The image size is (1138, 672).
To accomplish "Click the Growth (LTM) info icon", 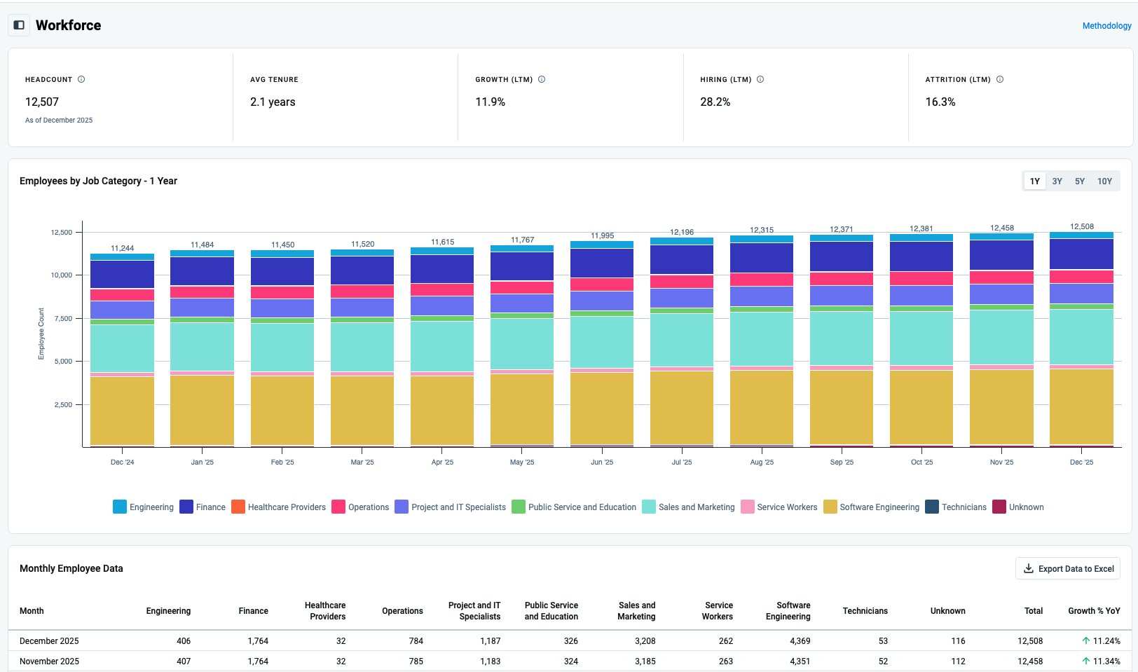I will [542, 79].
